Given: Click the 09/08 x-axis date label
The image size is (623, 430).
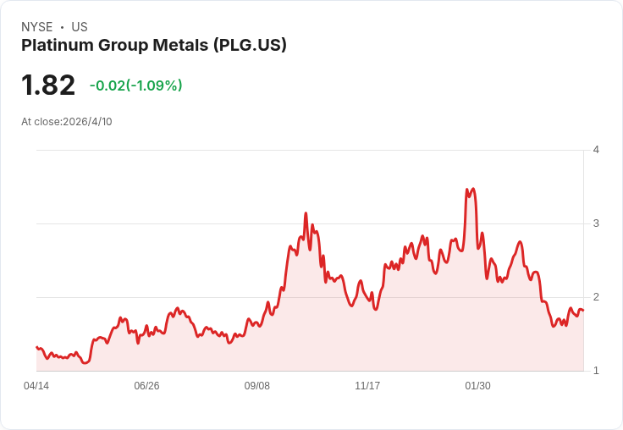Looking at the screenshot, I should point(257,386).
